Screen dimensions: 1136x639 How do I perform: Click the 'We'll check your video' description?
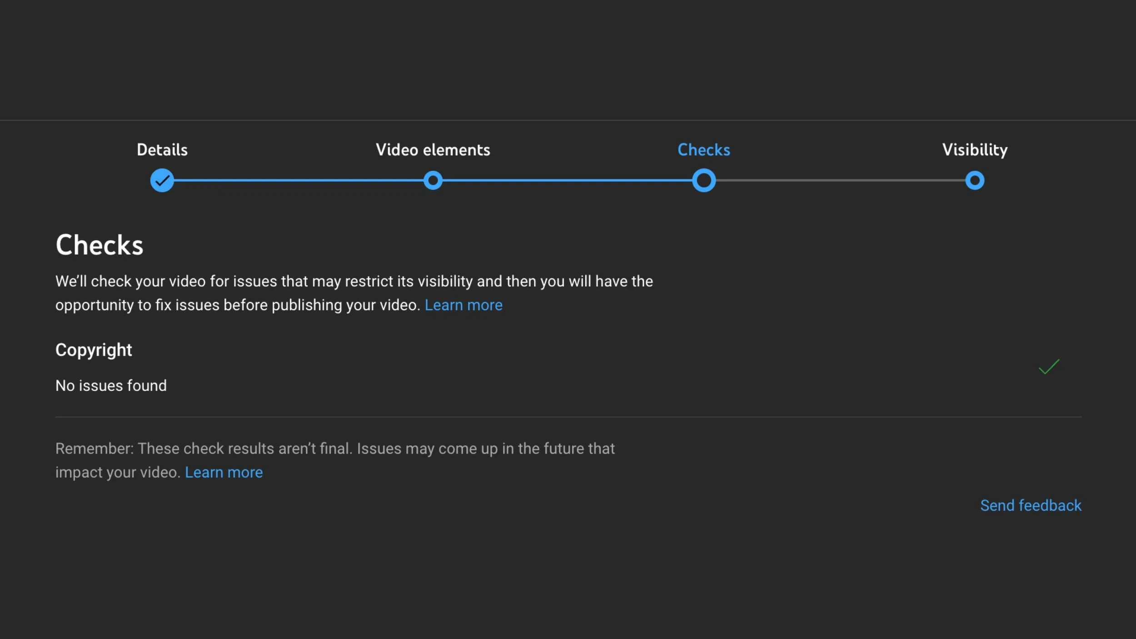click(x=354, y=293)
